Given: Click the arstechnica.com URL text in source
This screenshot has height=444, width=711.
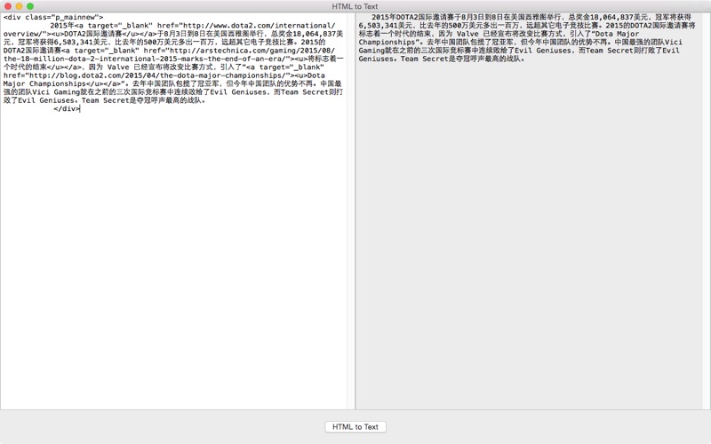Looking at the screenshot, I should coord(252,51).
